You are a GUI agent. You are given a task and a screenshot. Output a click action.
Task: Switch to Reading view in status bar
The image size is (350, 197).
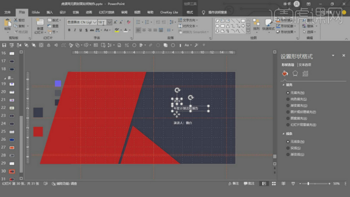pyautogui.click(x=283, y=184)
